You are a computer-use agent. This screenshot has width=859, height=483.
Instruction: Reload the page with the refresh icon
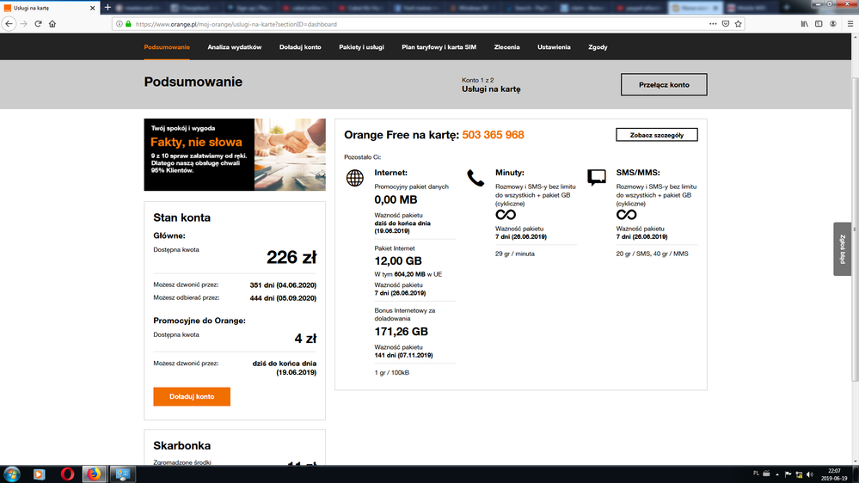coord(38,24)
